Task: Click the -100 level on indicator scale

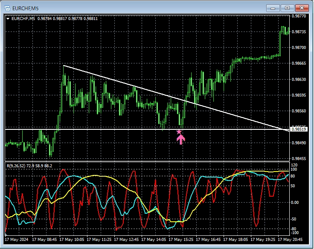Action: [294, 233]
